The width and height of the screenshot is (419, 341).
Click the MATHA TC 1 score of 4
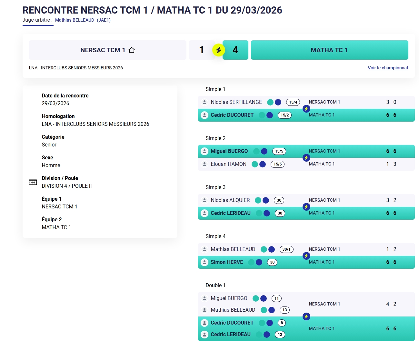235,50
